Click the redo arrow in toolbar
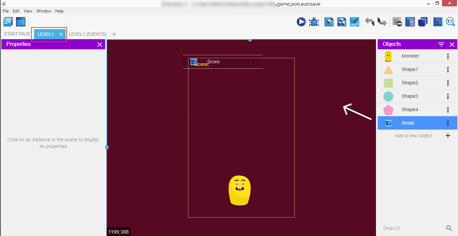This screenshot has height=236, width=458. click(x=382, y=22)
